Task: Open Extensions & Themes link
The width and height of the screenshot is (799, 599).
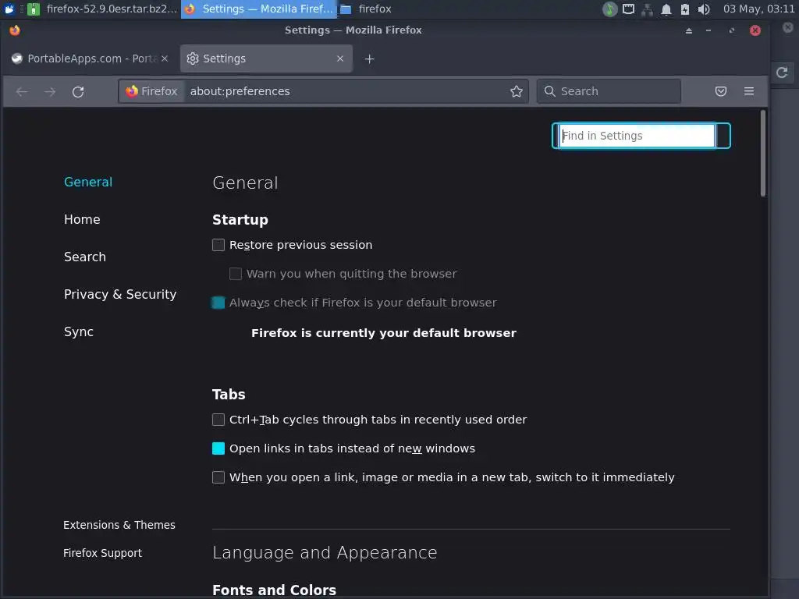Action: point(119,525)
